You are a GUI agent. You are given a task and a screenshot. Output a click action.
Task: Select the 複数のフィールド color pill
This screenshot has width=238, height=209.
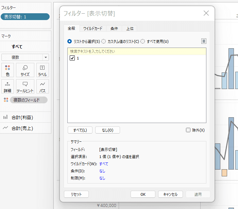pos(29,100)
